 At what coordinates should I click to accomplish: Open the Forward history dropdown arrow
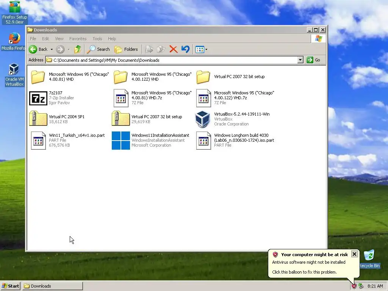[69, 49]
